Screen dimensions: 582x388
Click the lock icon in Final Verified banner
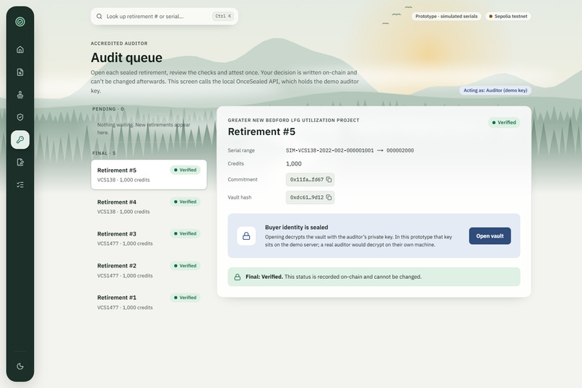point(237,277)
